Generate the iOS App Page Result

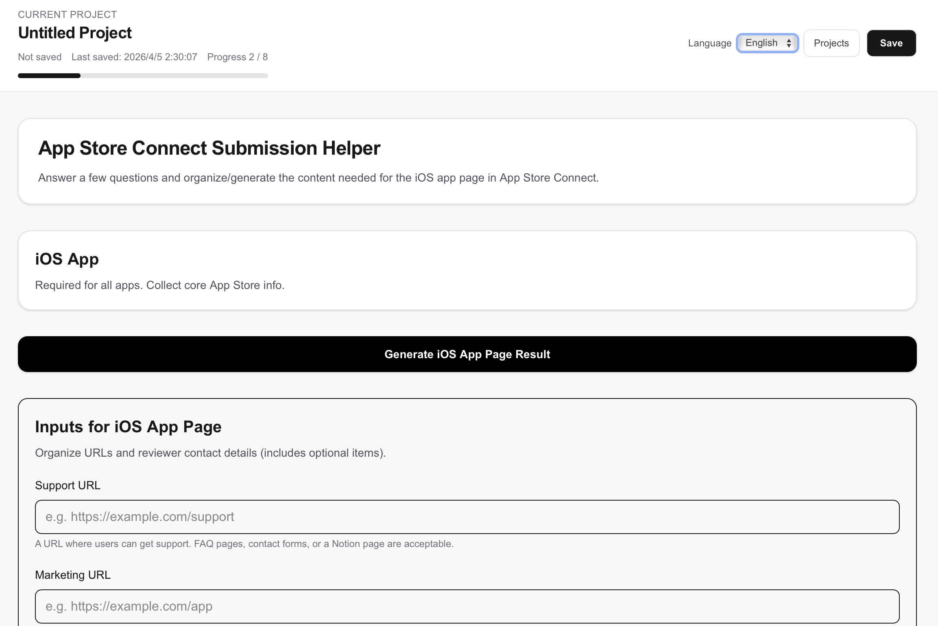click(467, 354)
